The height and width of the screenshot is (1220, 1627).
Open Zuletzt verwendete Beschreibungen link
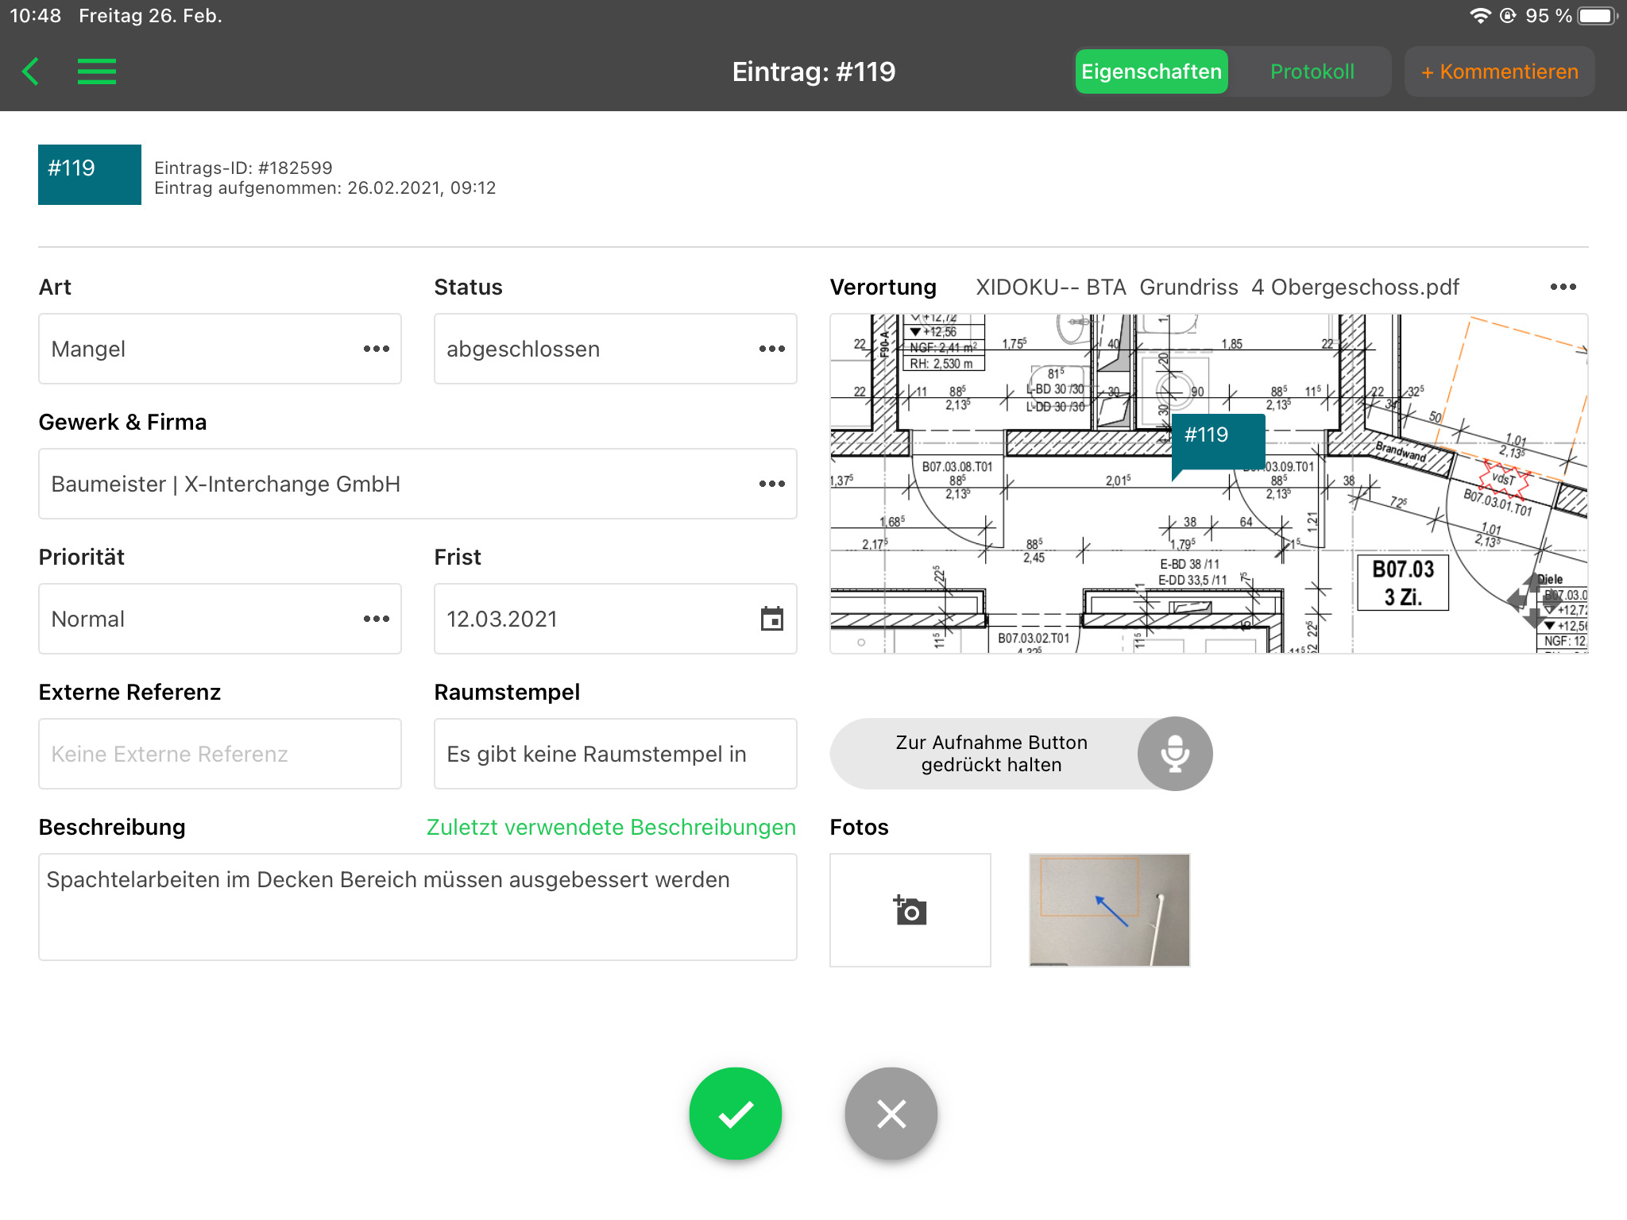pos(611,827)
